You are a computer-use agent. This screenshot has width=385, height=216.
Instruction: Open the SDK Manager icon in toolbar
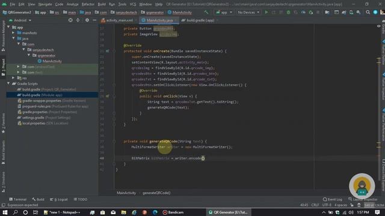point(359,12)
